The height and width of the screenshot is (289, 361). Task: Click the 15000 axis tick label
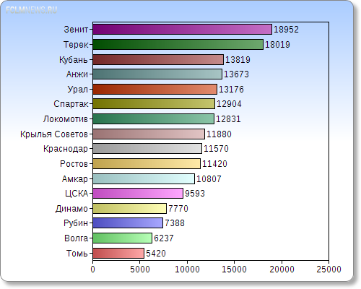coord(234,269)
